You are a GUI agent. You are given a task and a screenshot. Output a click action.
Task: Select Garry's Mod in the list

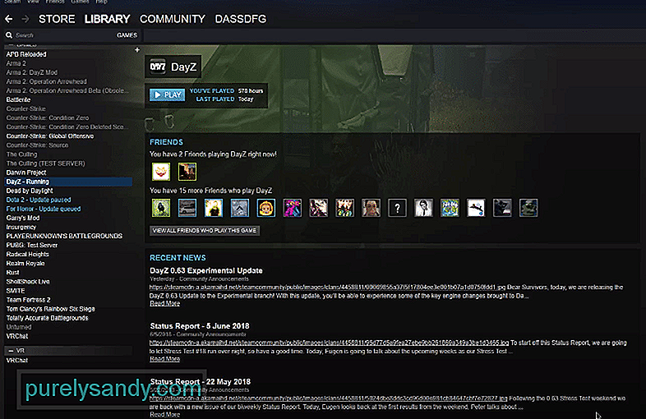pyautogui.click(x=23, y=218)
